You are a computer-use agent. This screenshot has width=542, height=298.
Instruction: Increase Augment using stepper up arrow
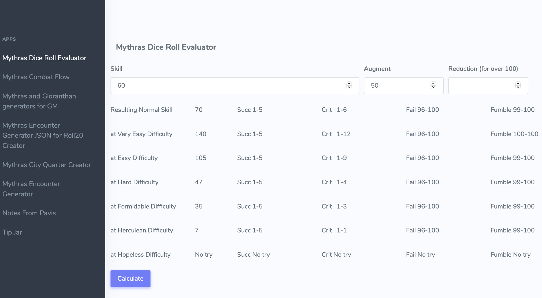[x=433, y=83]
